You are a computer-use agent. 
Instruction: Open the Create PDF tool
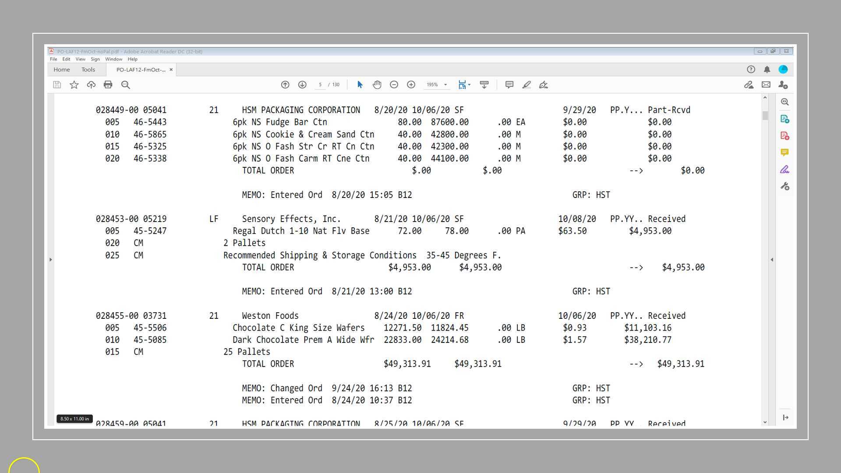point(785,136)
